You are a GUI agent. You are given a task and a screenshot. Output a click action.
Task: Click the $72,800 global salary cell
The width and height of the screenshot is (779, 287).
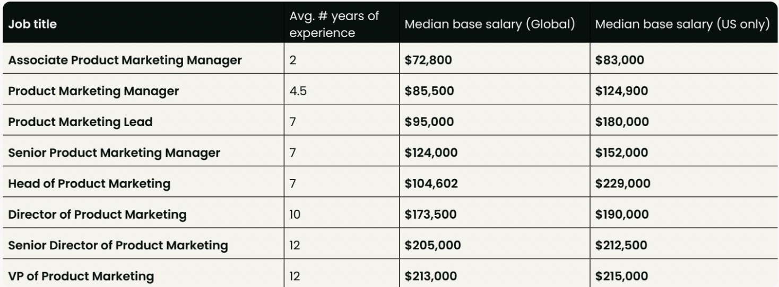pos(428,60)
